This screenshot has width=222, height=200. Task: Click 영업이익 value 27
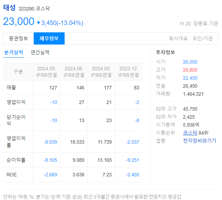click(82, 102)
